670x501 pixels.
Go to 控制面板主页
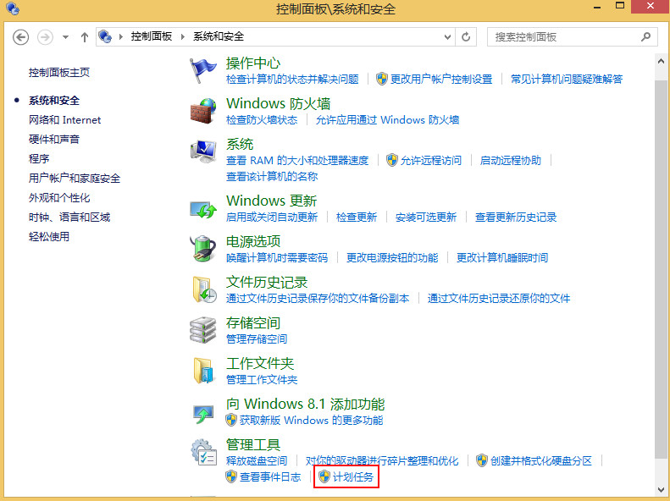[x=59, y=73]
